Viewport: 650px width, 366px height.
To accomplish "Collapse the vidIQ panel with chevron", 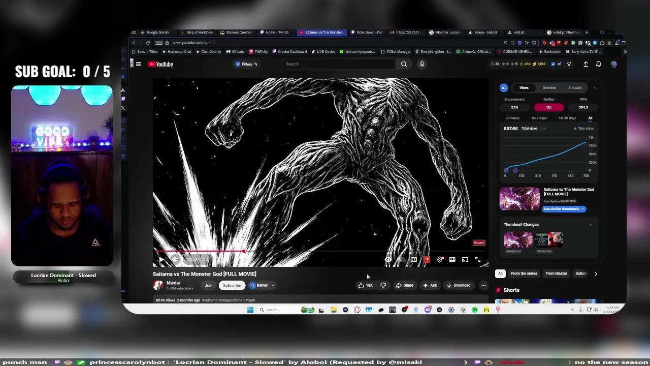I will tap(595, 88).
